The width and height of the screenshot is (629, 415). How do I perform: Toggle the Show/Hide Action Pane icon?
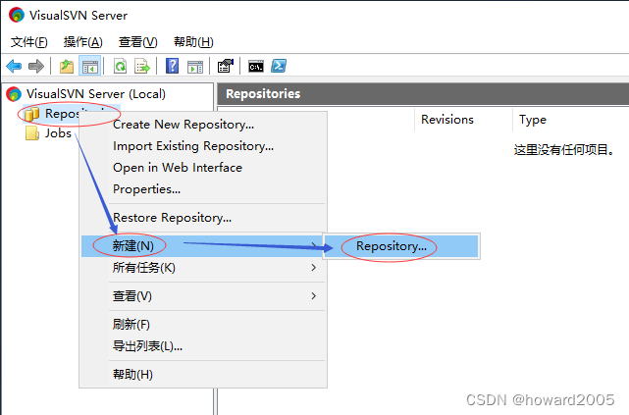195,67
